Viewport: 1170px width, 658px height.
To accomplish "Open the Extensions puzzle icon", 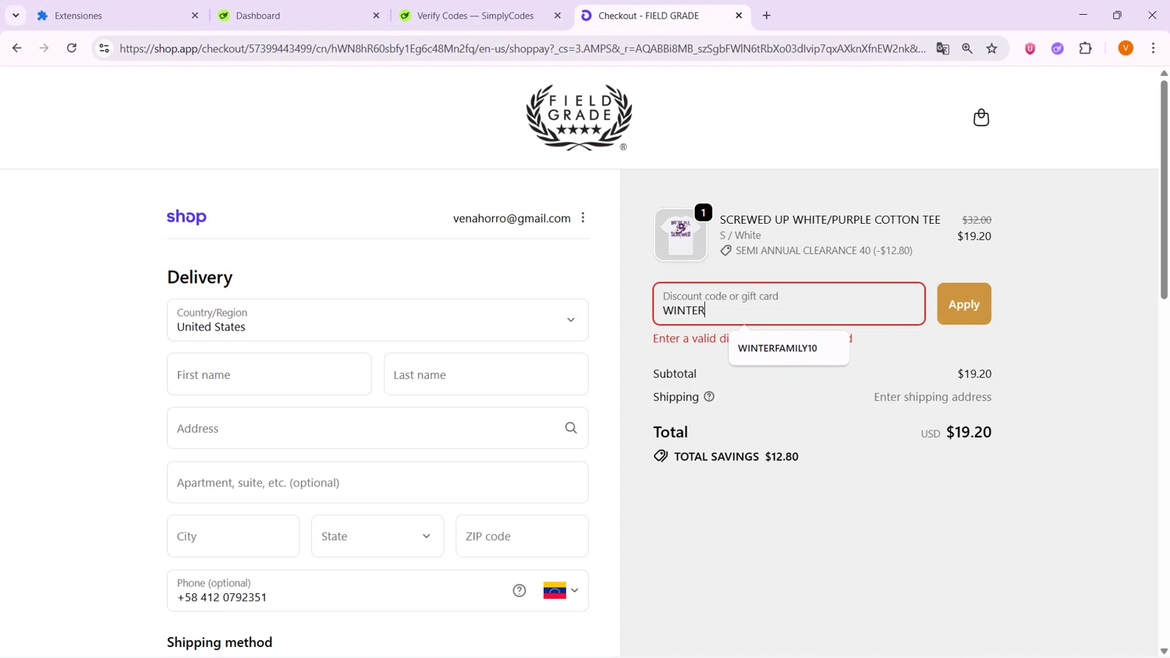I will click(x=1086, y=48).
